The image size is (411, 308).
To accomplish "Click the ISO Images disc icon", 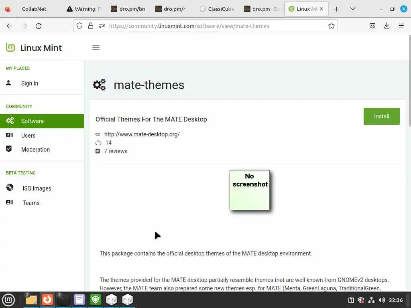I will 10,188.
